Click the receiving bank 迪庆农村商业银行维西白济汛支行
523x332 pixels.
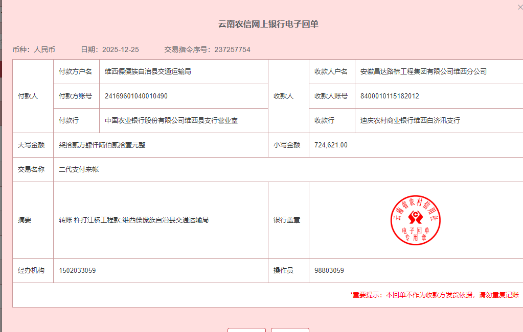(x=410, y=120)
